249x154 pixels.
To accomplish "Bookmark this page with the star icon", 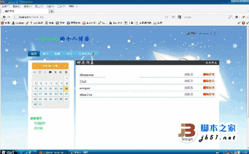I will point(166,17).
